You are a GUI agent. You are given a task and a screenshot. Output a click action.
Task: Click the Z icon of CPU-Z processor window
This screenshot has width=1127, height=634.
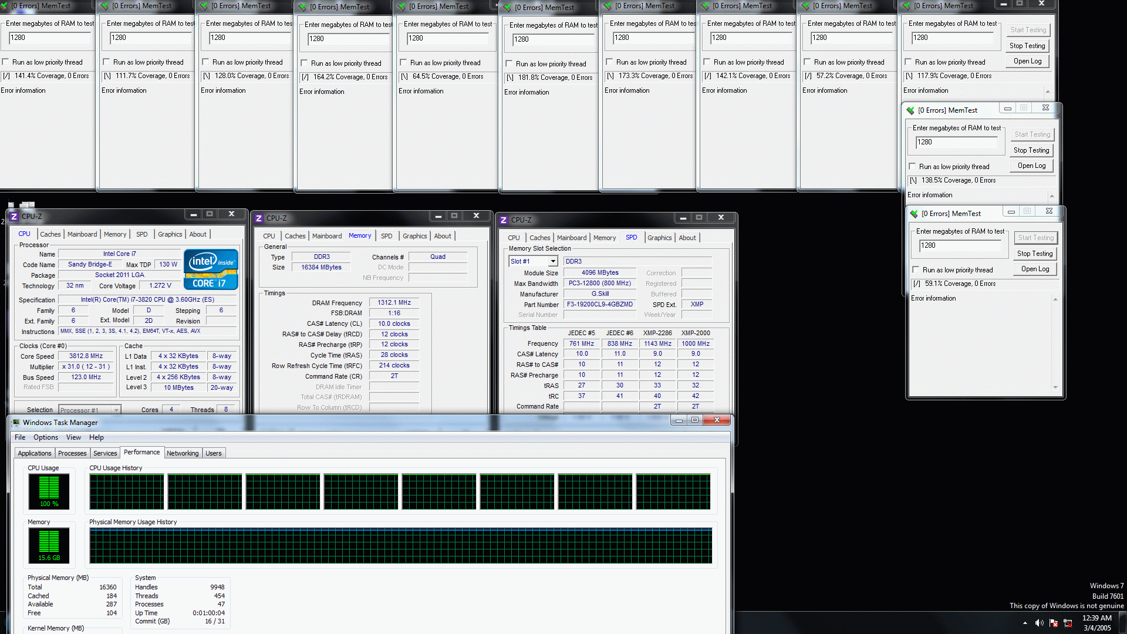pyautogui.click(x=14, y=217)
